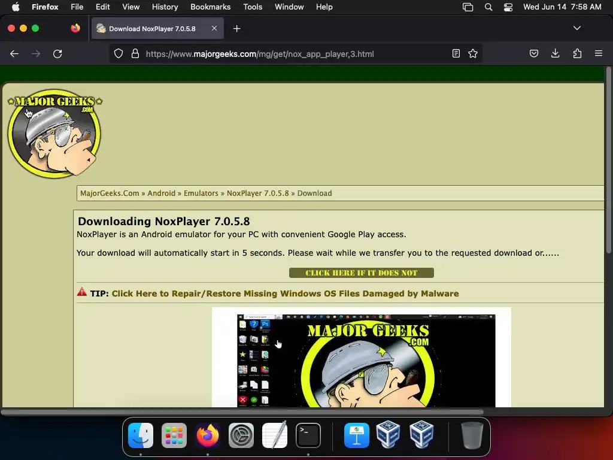Open the View menu
The height and width of the screenshot is (460, 613).
coord(131,7)
